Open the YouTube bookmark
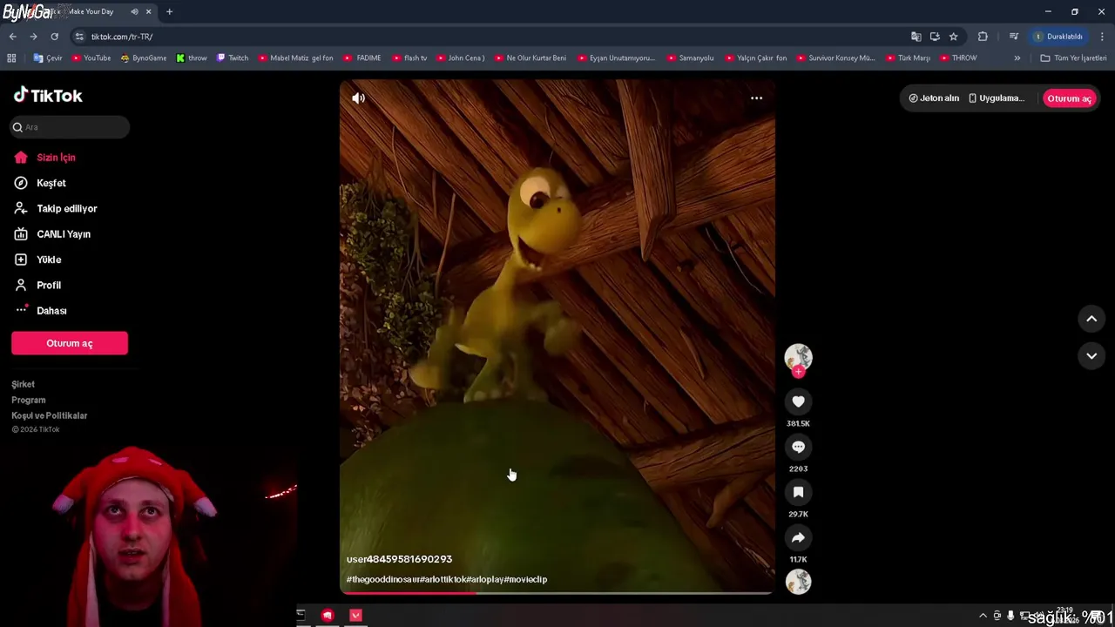This screenshot has height=627, width=1115. coord(91,58)
